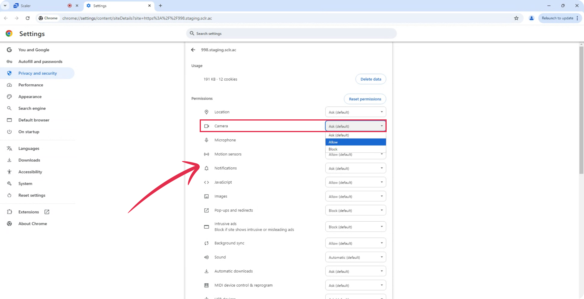Viewport: 584px width, 299px height.
Task: Click the address bar URL
Action: coord(137,18)
